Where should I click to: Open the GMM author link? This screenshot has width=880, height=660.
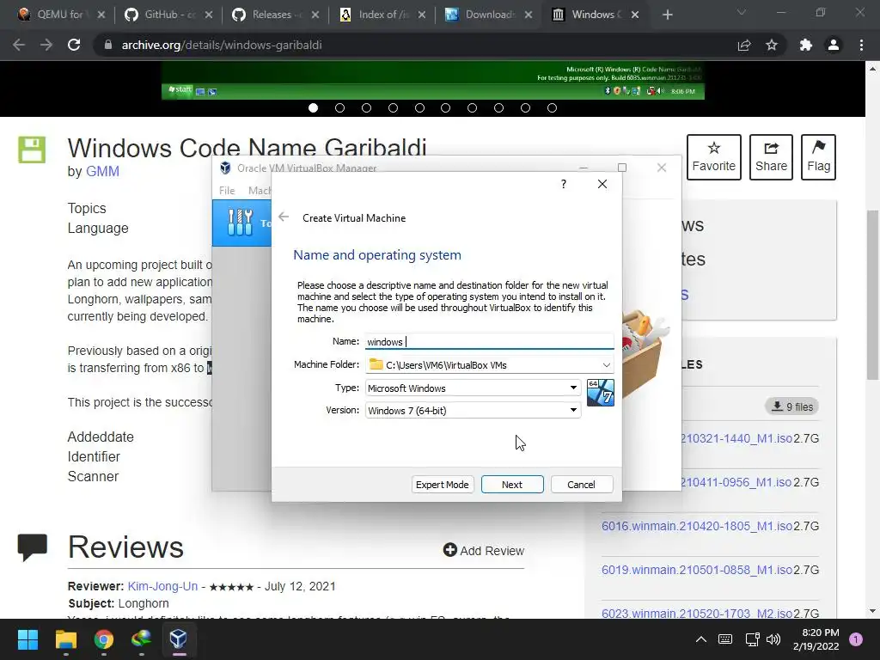point(102,171)
